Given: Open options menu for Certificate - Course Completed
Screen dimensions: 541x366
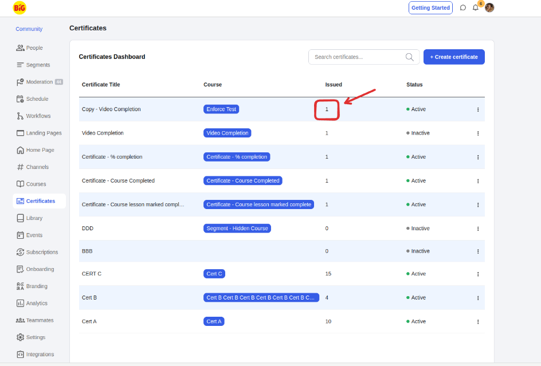Looking at the screenshot, I should pos(478,181).
